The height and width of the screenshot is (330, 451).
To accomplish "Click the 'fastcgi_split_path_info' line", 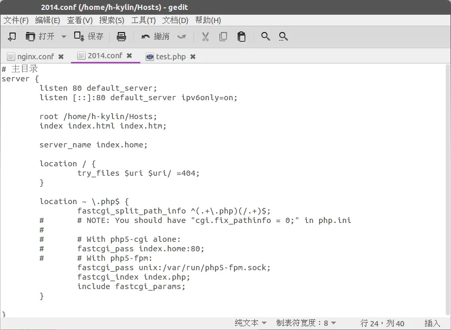I will [174, 211].
